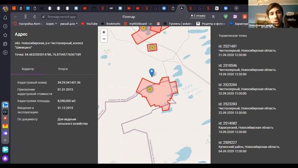Switch to the Кадастр tab

28,69
